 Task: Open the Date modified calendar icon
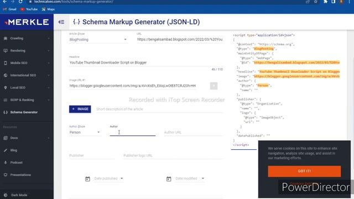point(169,179)
